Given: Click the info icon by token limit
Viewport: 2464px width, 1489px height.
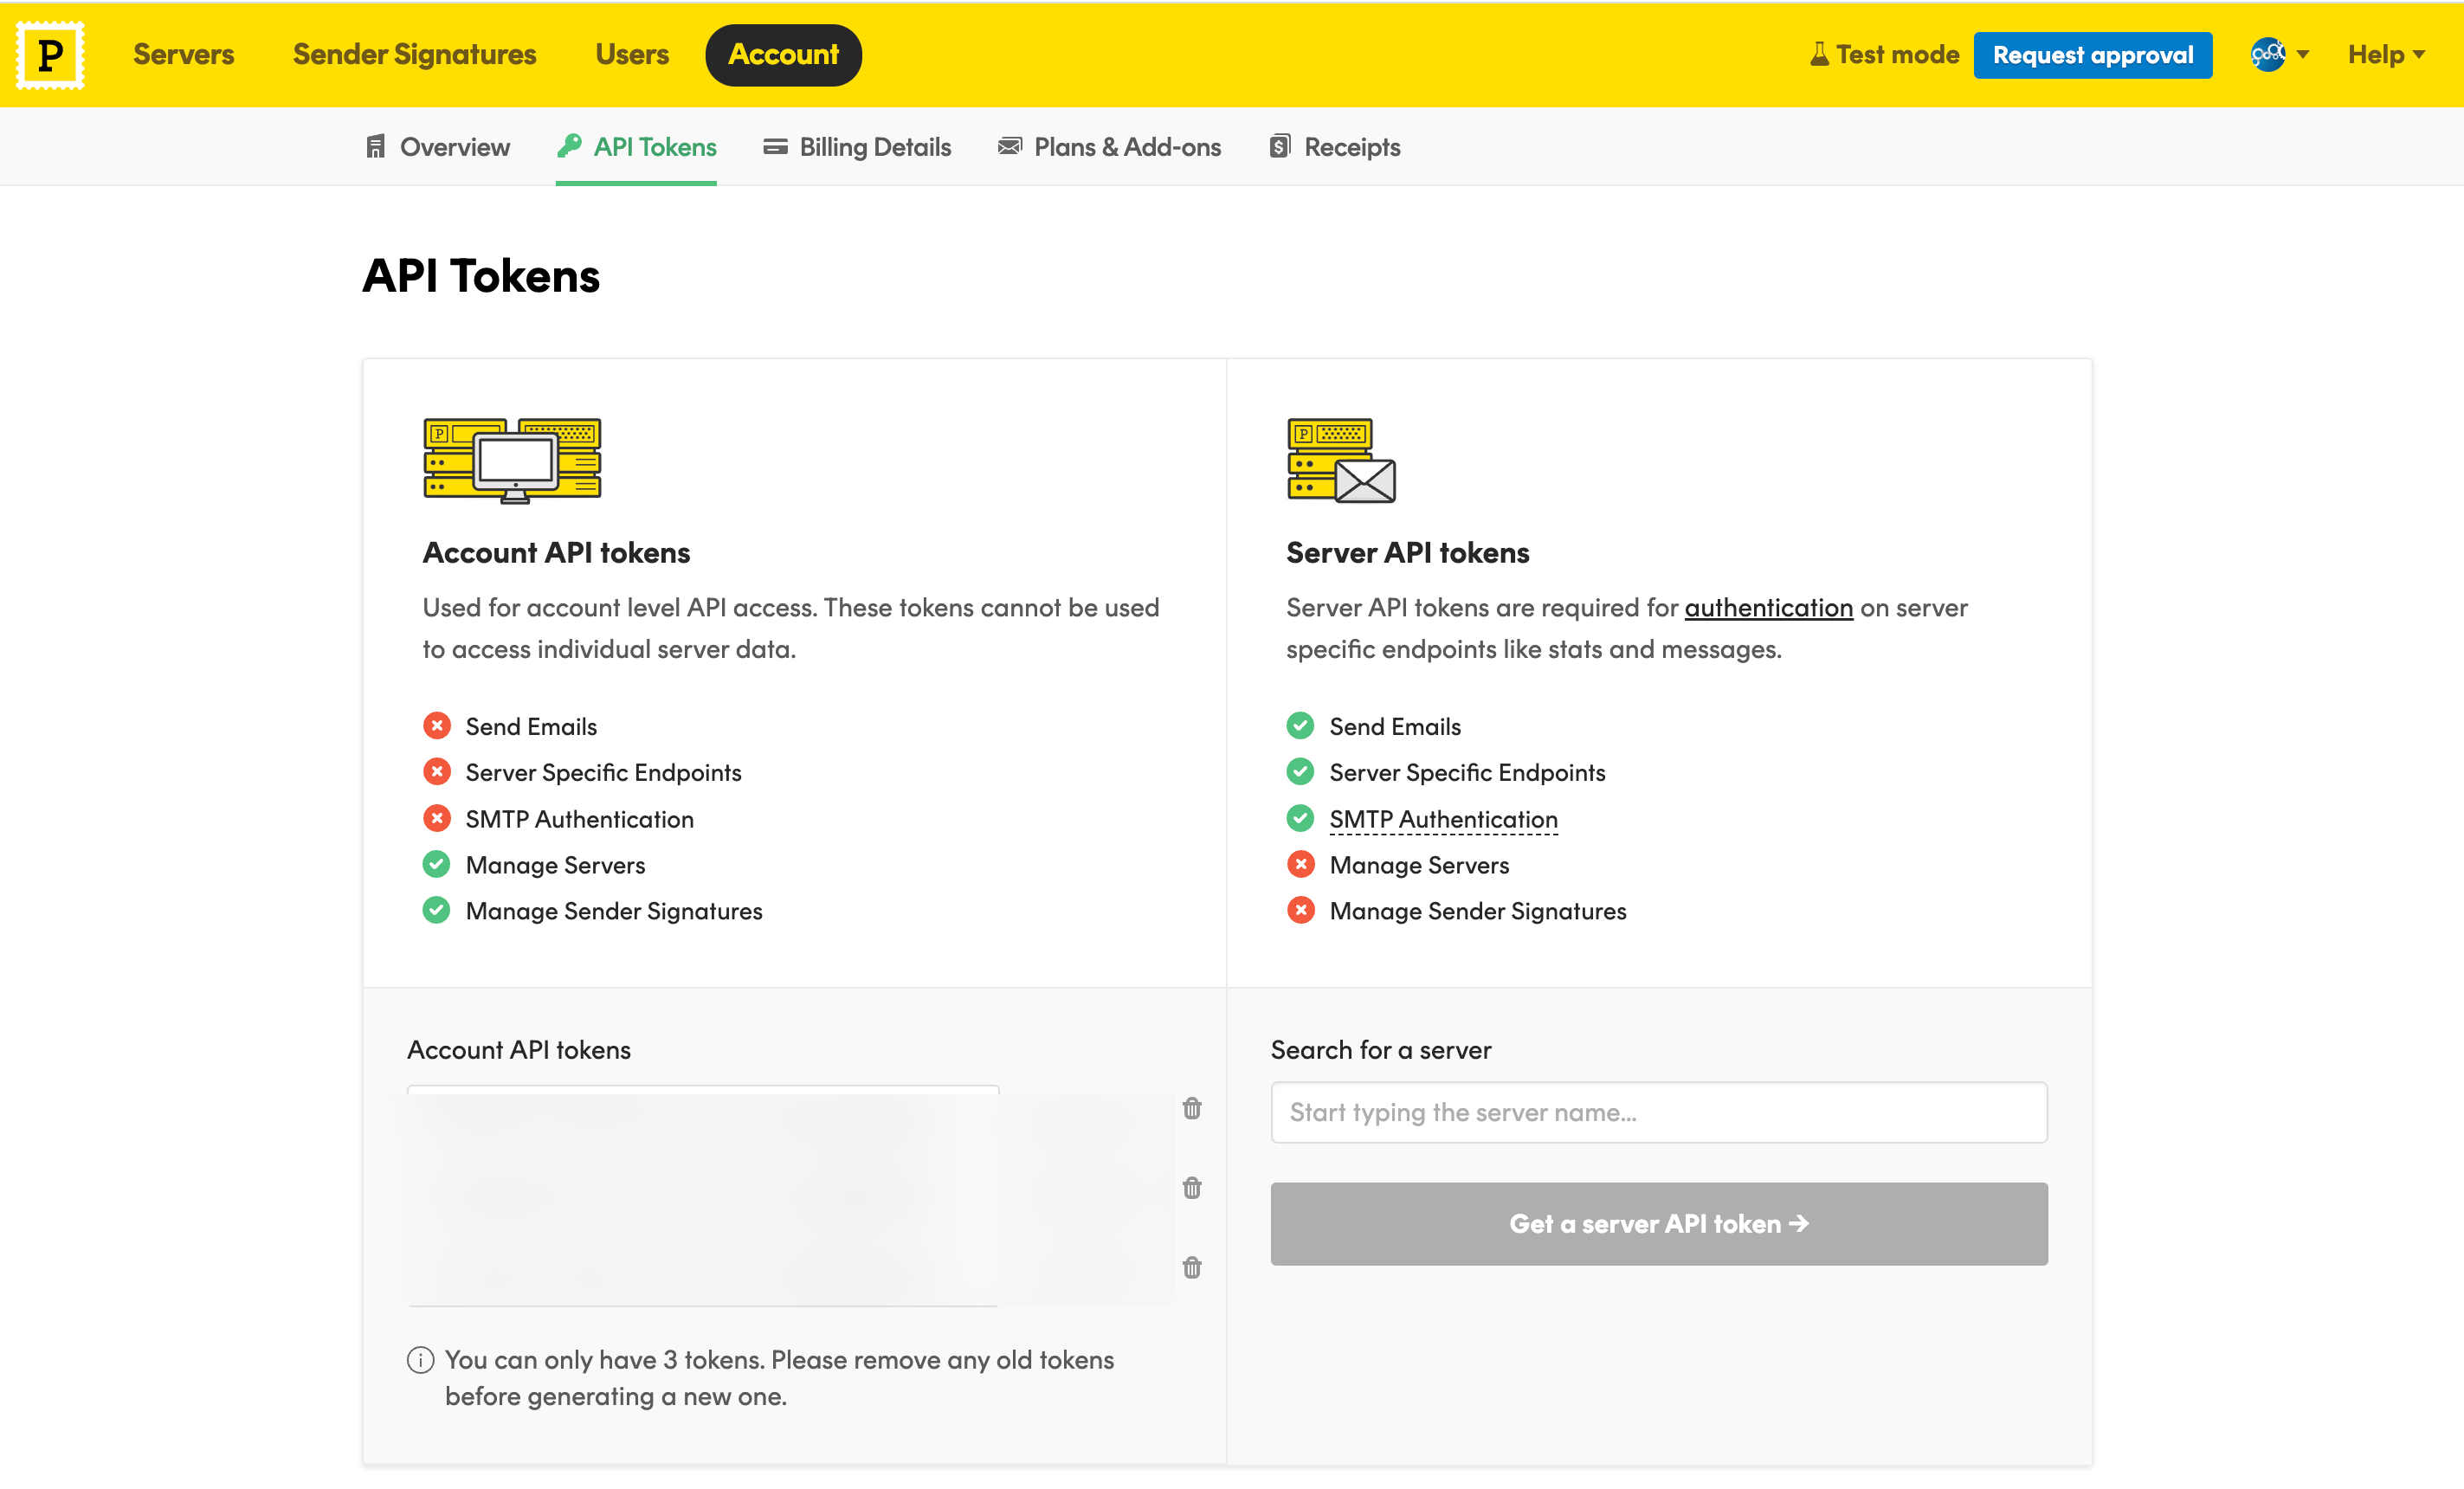Looking at the screenshot, I should click(420, 1360).
